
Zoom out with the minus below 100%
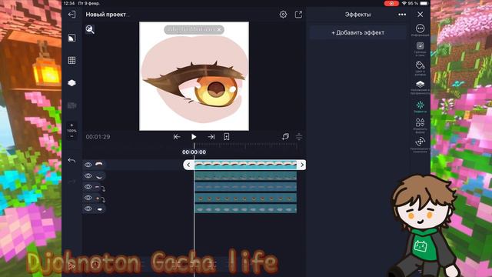pos(71,136)
